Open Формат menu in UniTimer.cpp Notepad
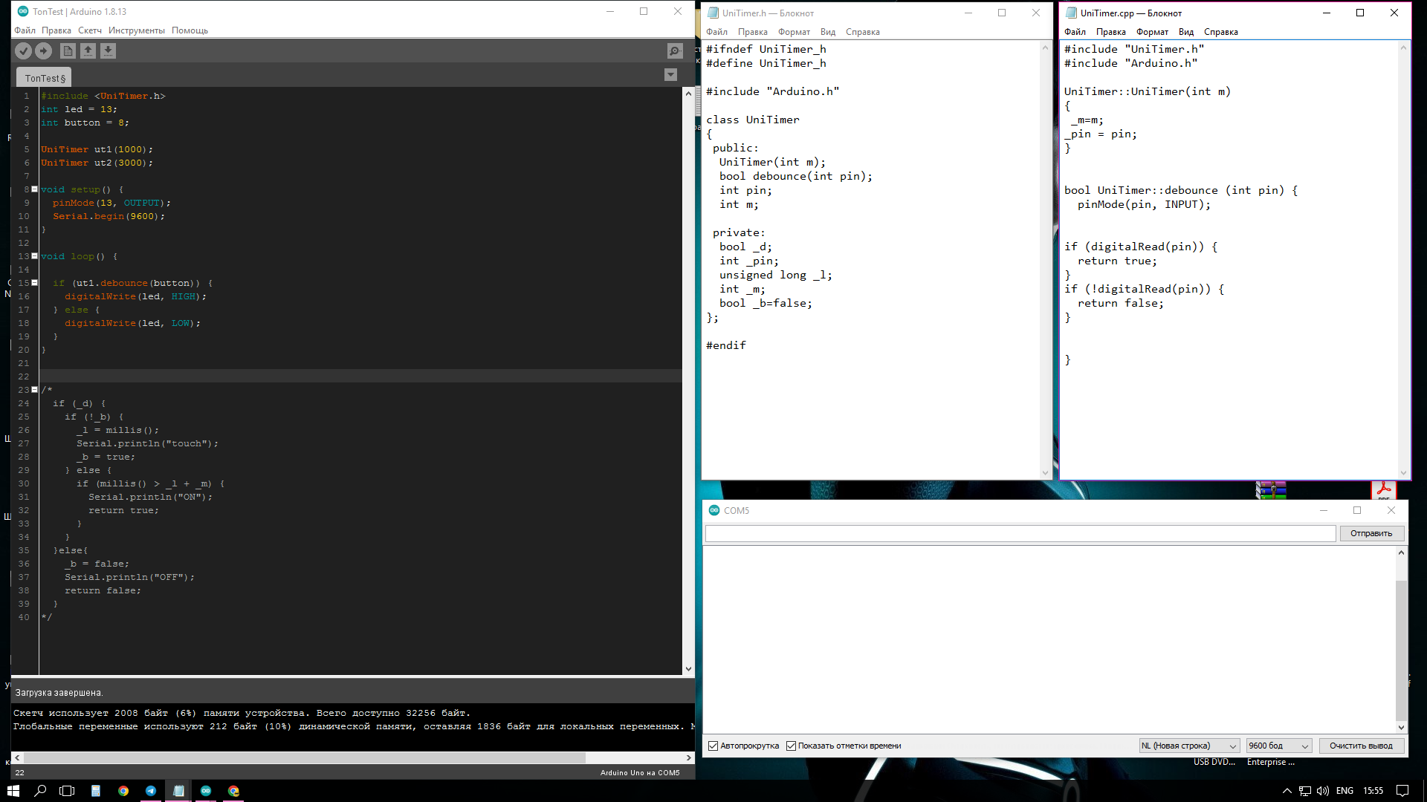Screen dimensions: 1427x802 (x=1152, y=32)
